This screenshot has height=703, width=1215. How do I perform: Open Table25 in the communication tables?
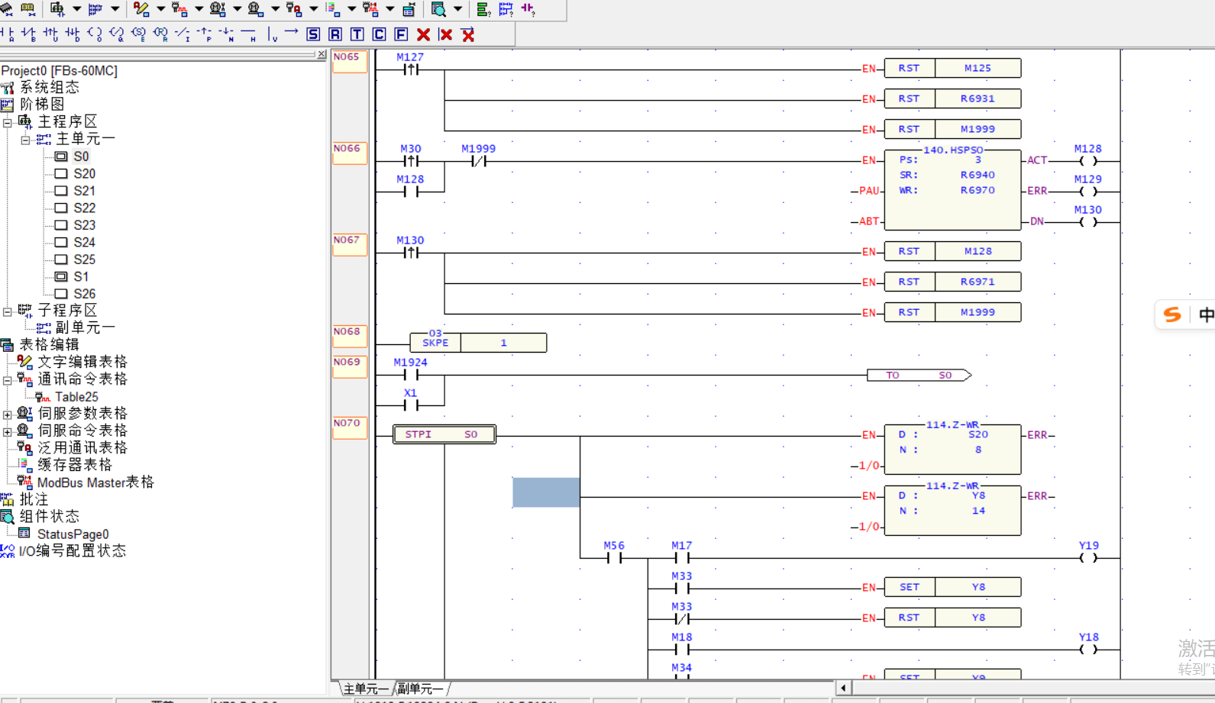click(x=76, y=397)
